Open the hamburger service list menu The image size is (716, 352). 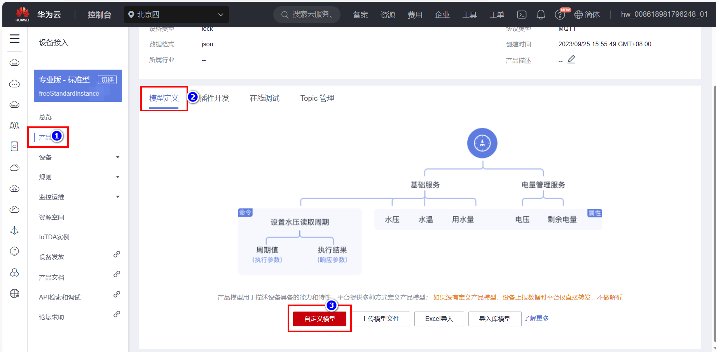pyautogui.click(x=14, y=39)
